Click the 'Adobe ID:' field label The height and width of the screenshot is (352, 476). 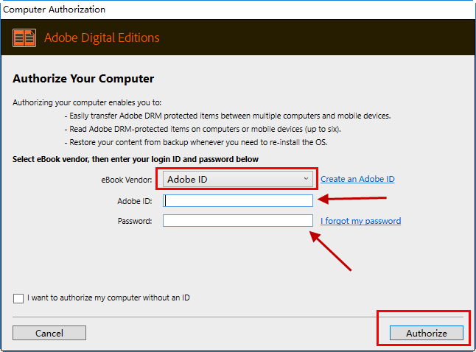(x=135, y=201)
